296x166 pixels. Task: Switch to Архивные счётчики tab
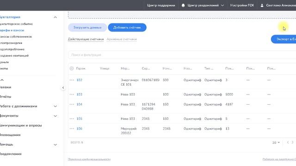click(x=122, y=39)
